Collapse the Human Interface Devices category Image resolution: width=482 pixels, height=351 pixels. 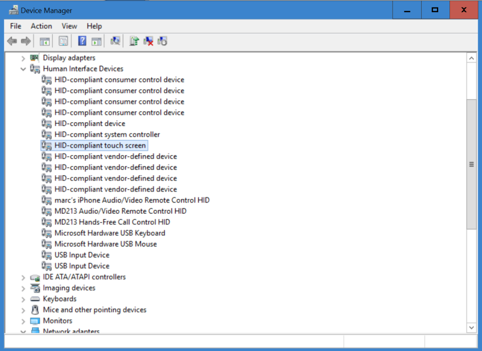pyautogui.click(x=23, y=69)
